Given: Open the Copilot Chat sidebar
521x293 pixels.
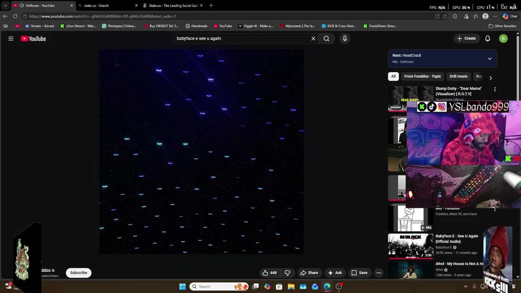Looking at the screenshot, I should [x=510, y=16].
